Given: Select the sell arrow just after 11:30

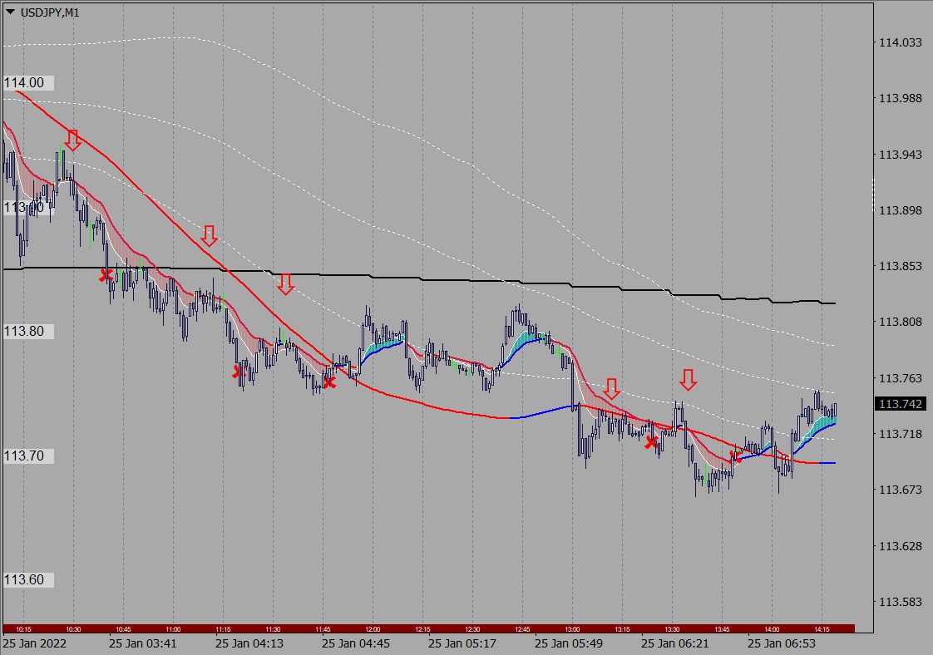Looking at the screenshot, I should point(285,283).
